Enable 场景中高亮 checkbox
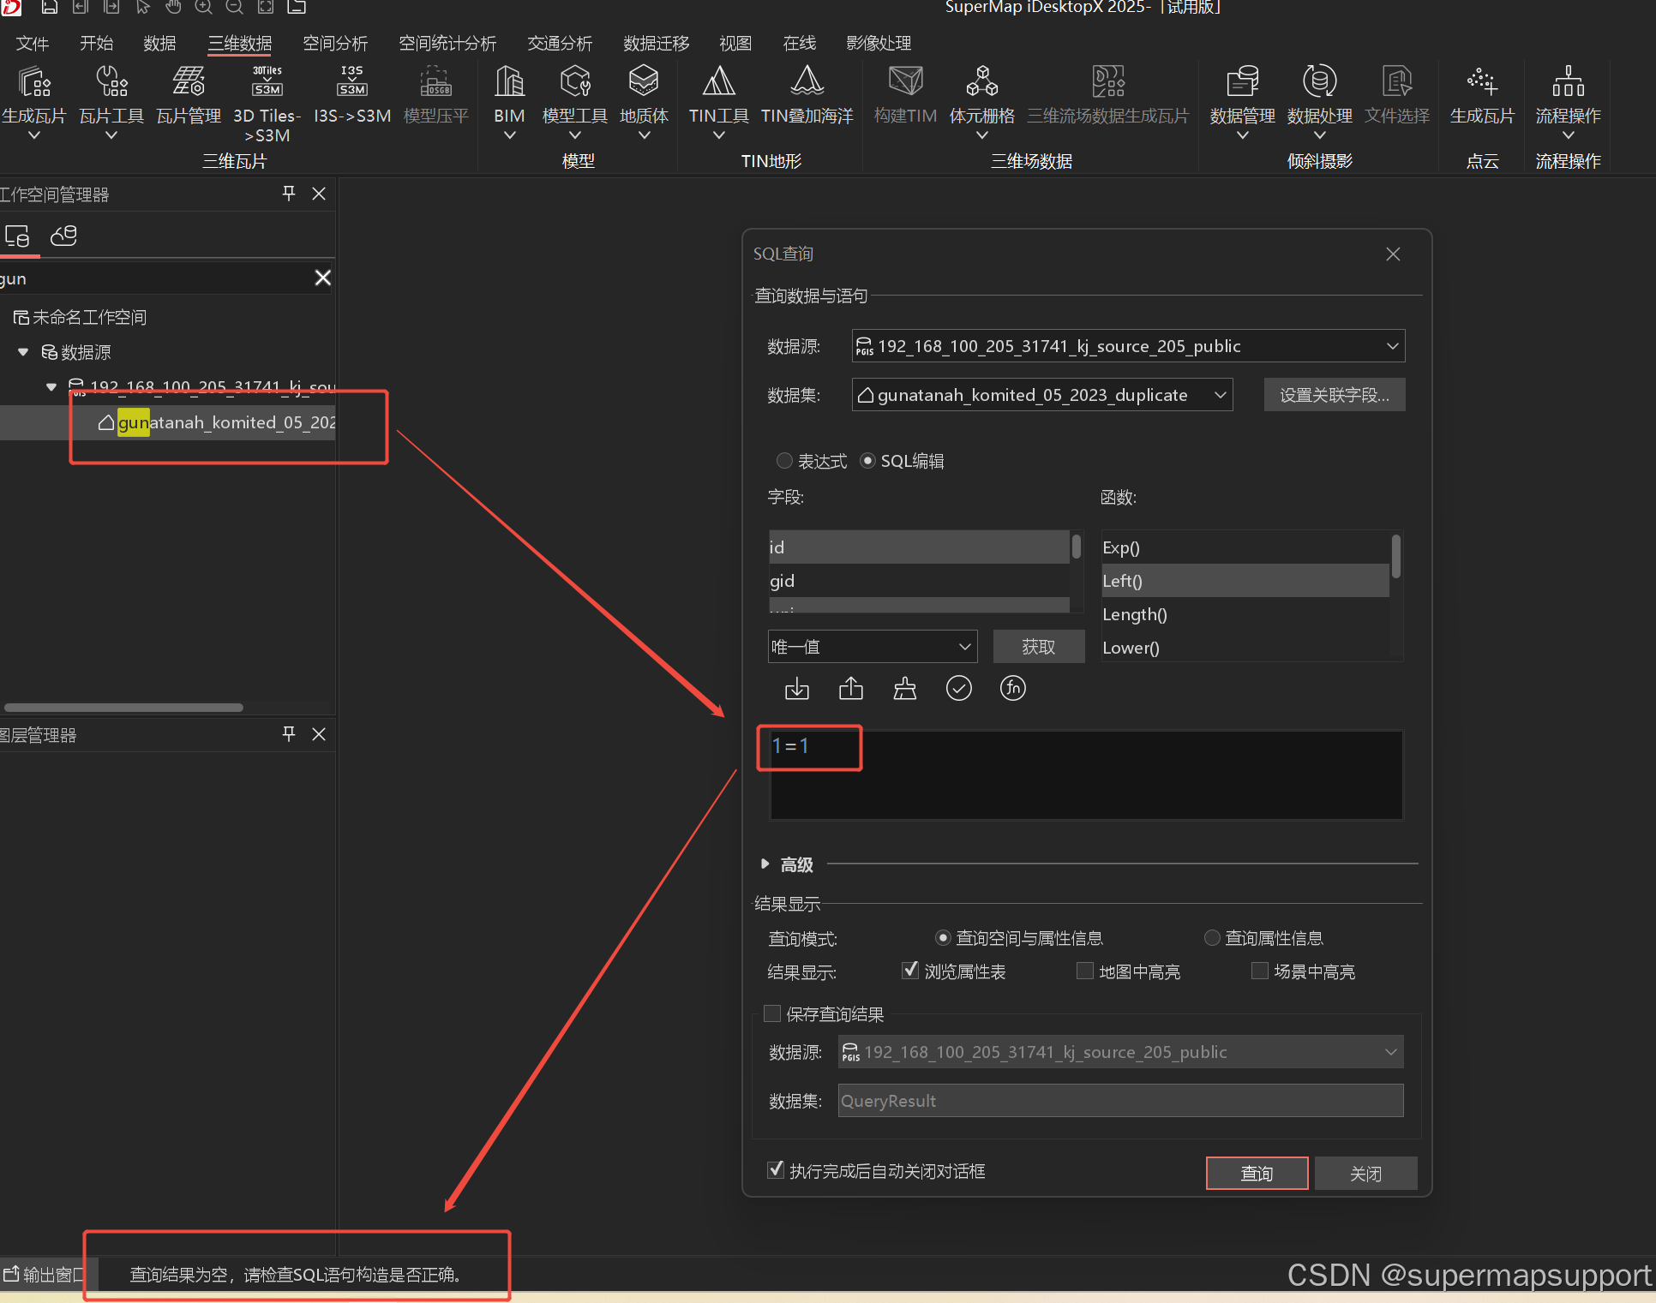 tap(1260, 971)
